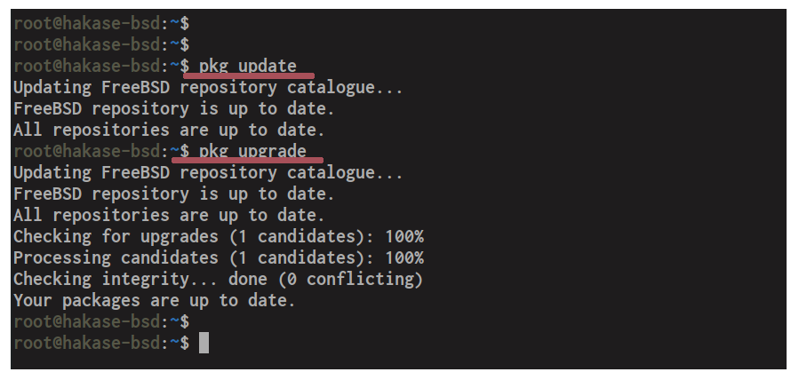Click the root@hakase-bsd prompt on the last line

[101, 343]
